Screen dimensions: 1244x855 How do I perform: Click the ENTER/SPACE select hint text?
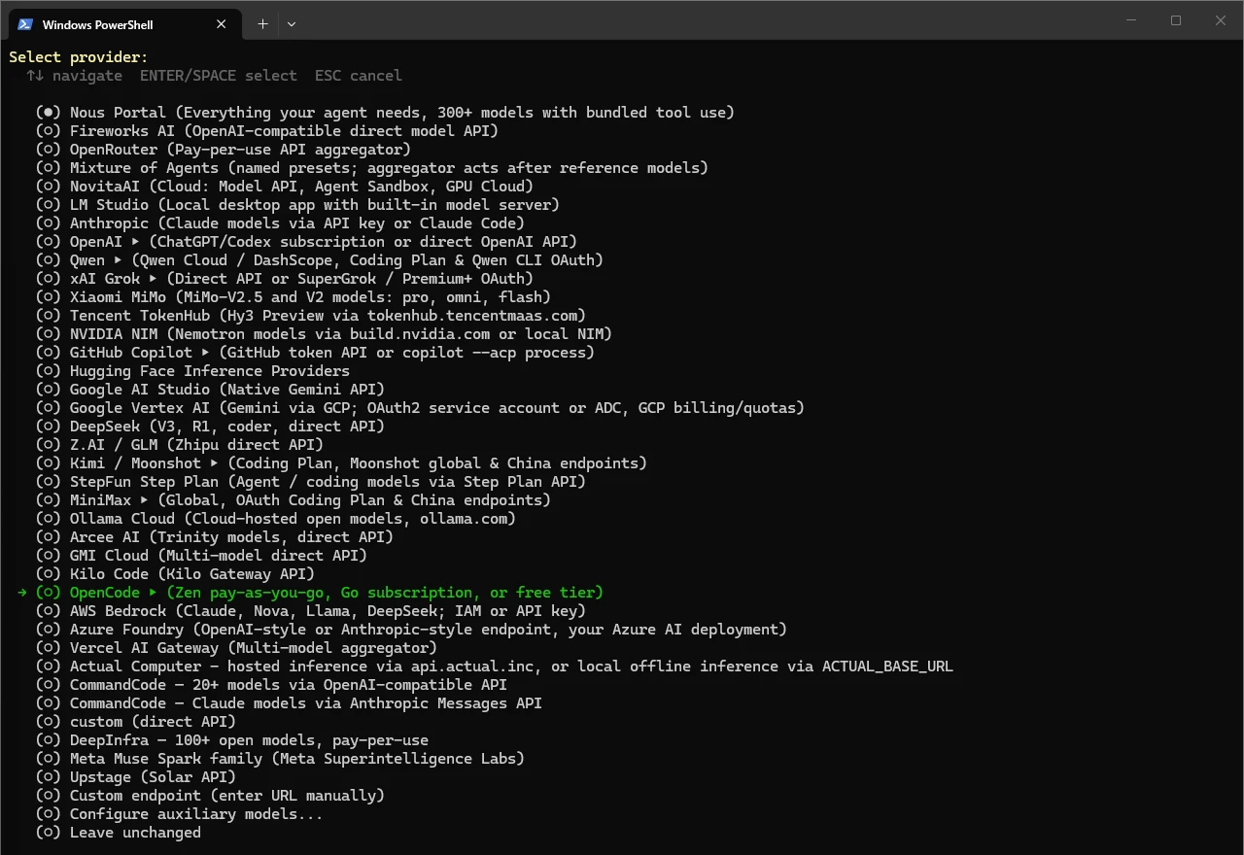(x=219, y=76)
